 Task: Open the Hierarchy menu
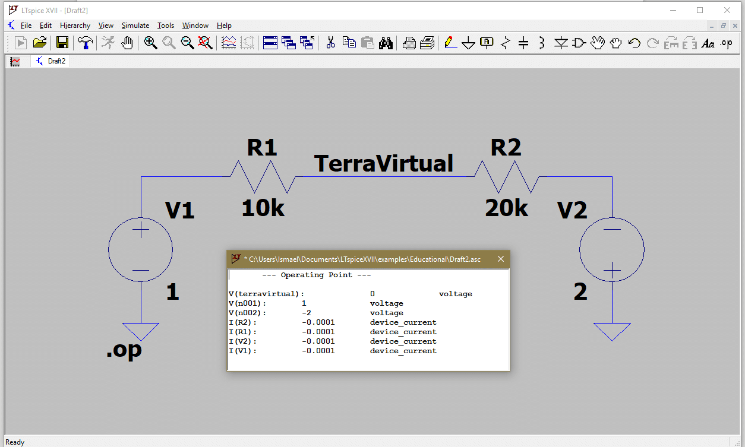pos(75,26)
